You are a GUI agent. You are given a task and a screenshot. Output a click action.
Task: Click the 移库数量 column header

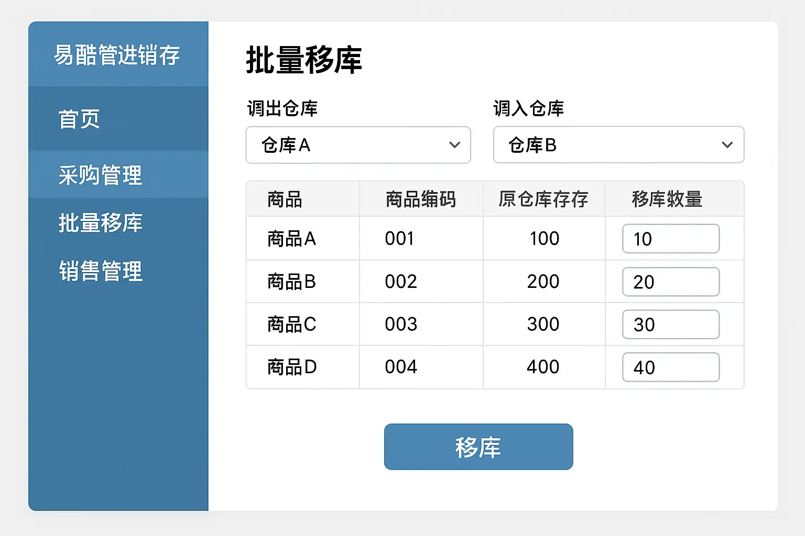point(667,199)
